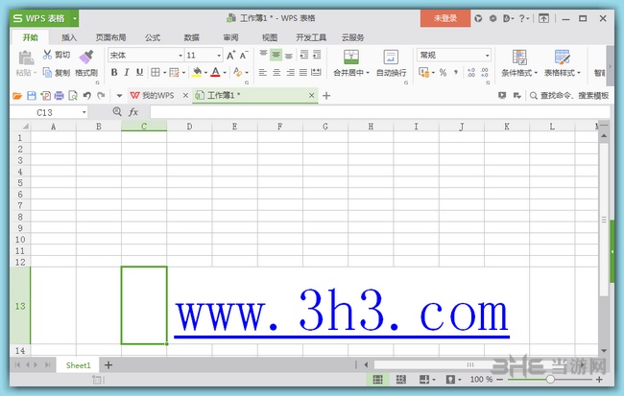Click the Name Box showing C13
624x396 pixels.
click(49, 112)
